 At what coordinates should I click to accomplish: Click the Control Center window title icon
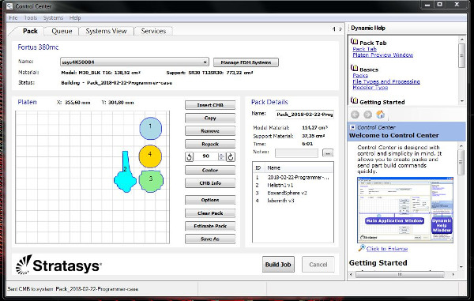pyautogui.click(x=10, y=6)
